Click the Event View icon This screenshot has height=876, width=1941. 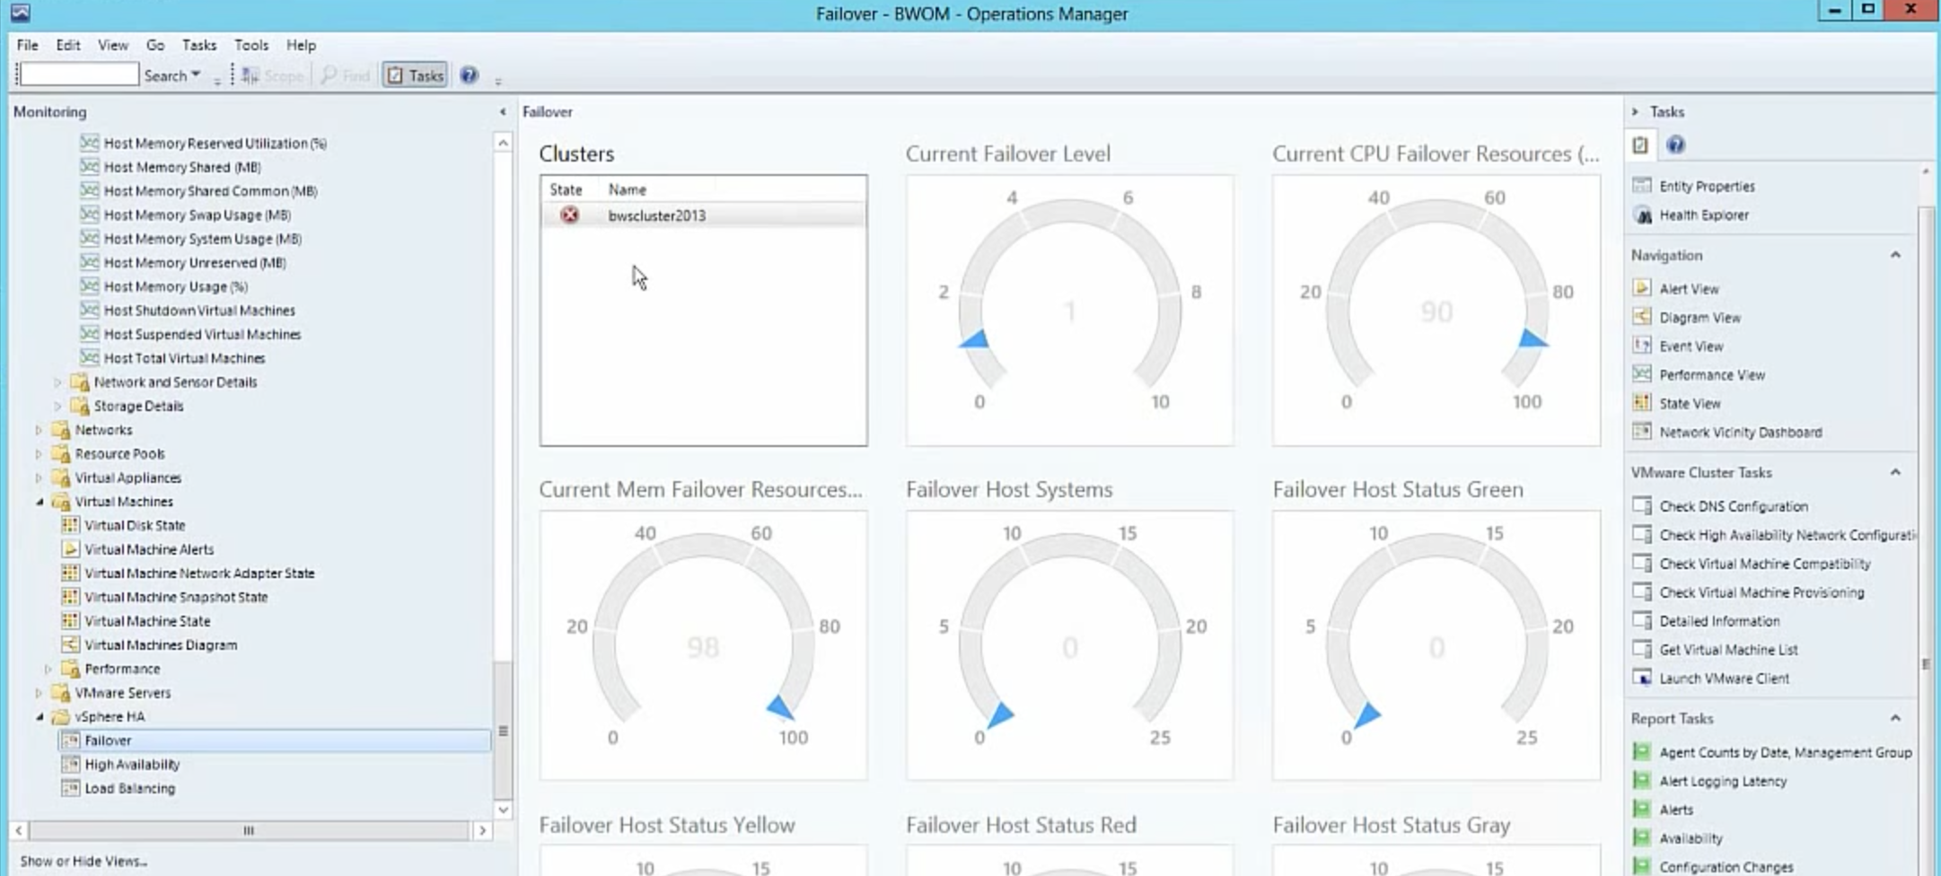click(1642, 346)
